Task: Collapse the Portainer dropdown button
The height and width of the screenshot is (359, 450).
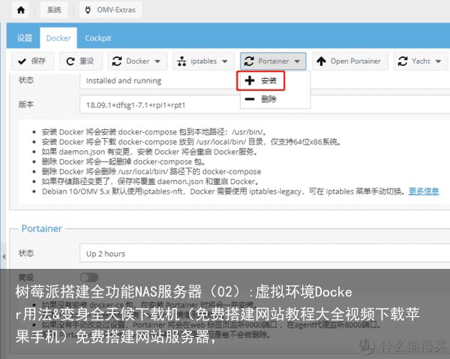Action: (x=273, y=61)
